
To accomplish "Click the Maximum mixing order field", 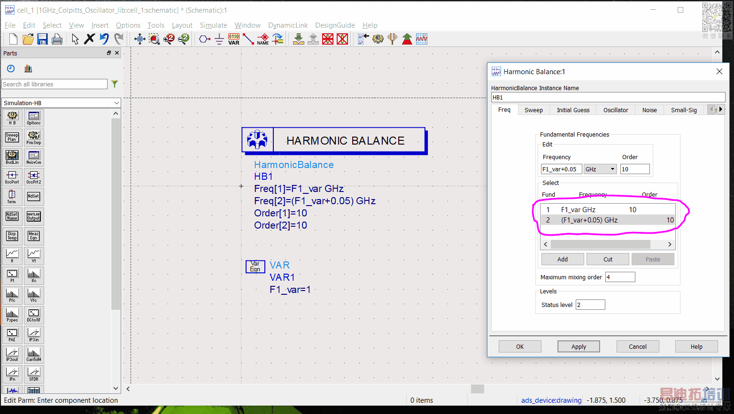I will coord(620,277).
